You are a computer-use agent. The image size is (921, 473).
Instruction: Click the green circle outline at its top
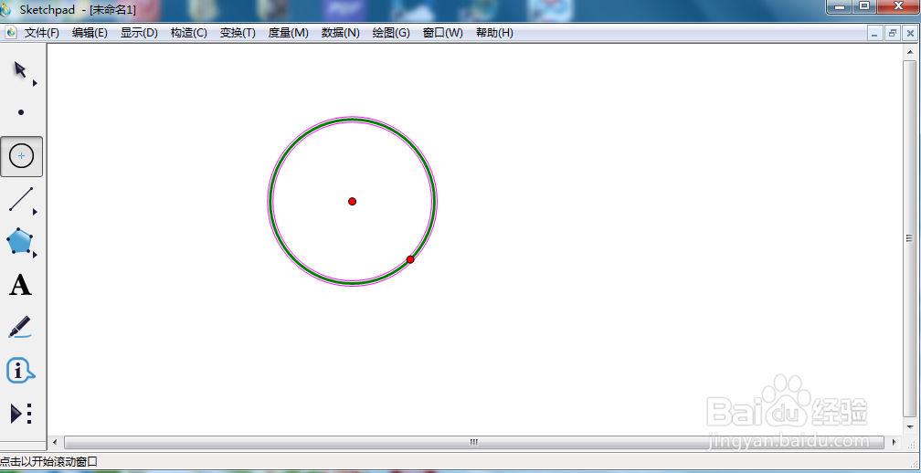(x=353, y=121)
